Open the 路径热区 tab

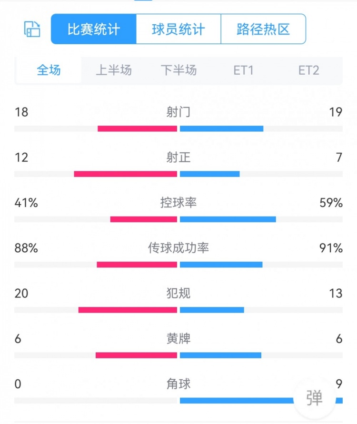[263, 29]
